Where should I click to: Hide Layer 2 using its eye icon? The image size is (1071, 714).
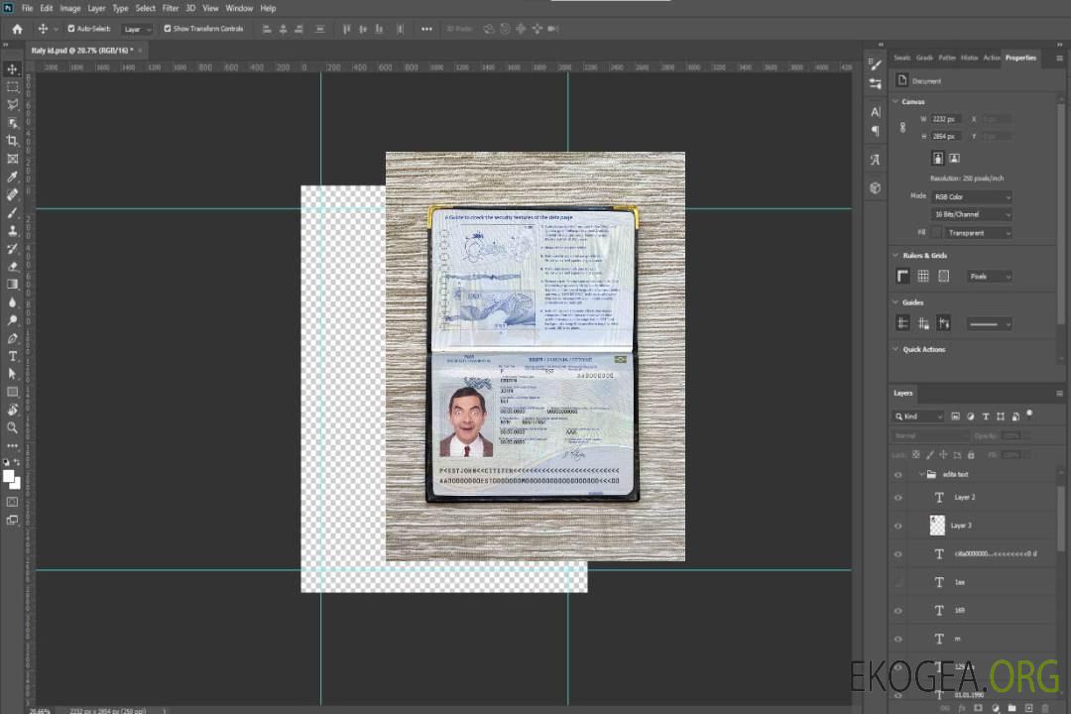click(x=898, y=498)
